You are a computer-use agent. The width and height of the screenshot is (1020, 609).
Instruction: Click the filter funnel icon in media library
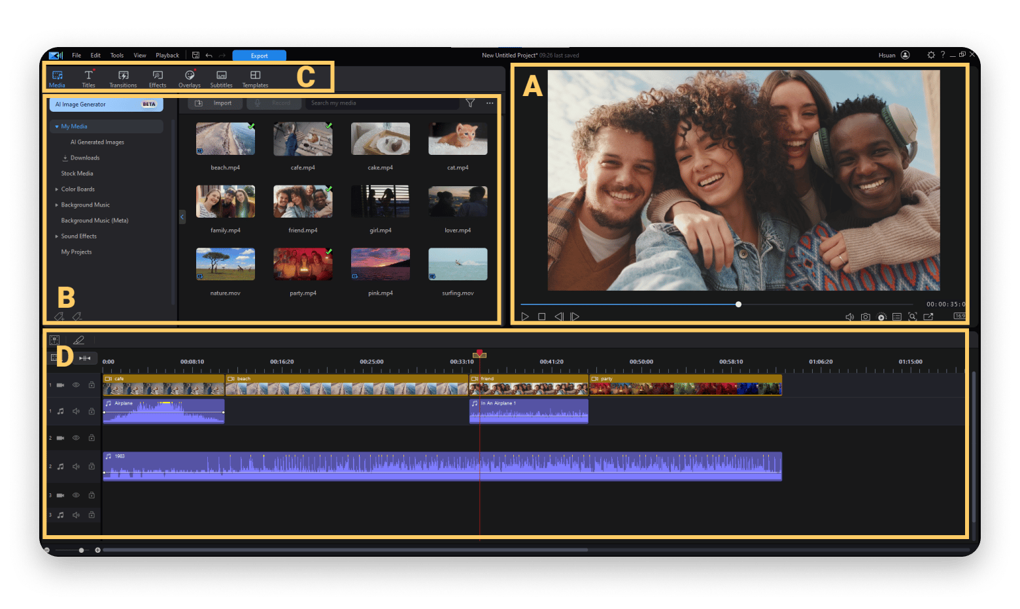470,103
